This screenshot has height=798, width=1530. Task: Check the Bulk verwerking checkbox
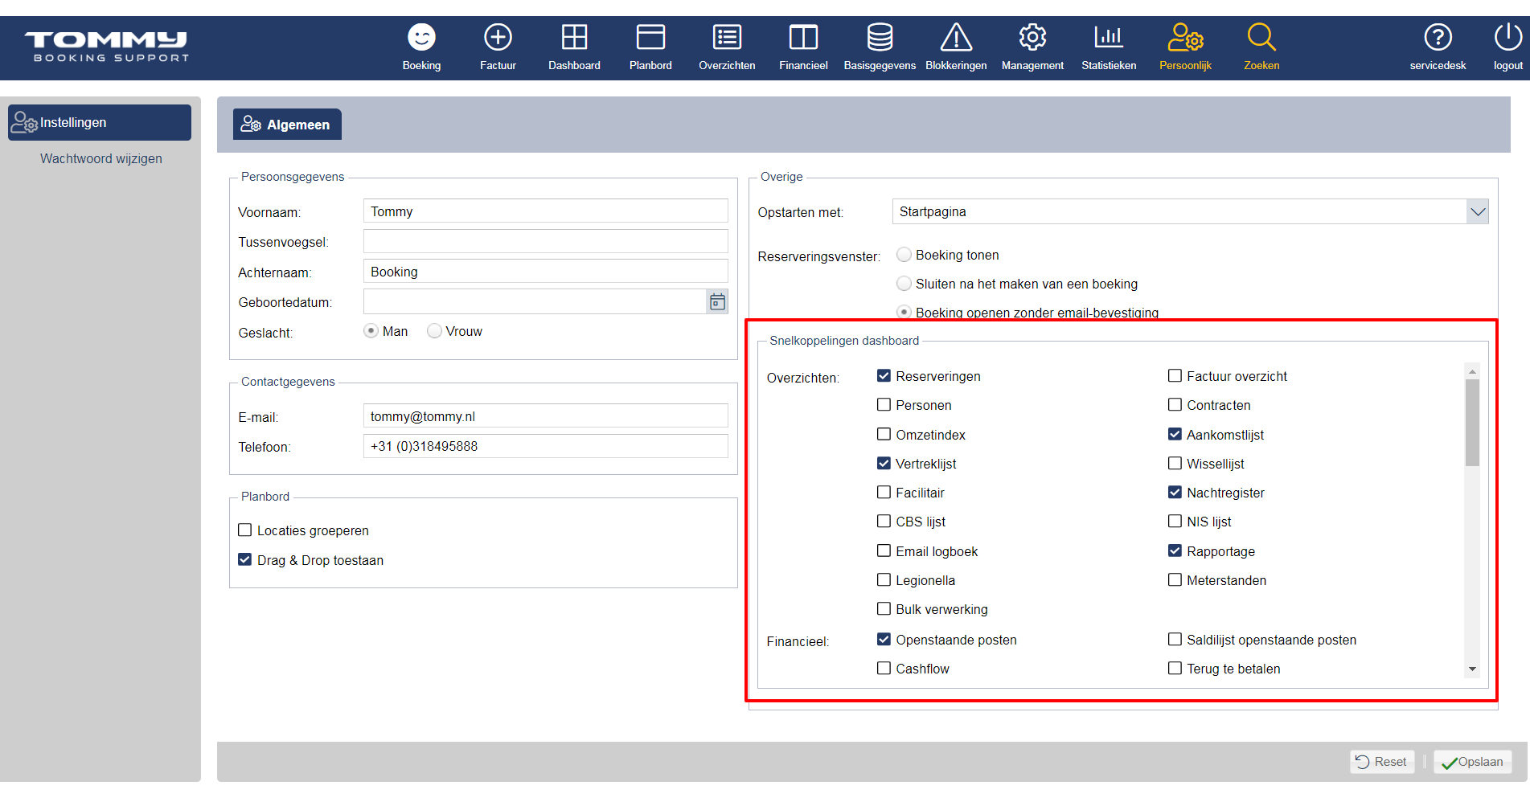(884, 608)
